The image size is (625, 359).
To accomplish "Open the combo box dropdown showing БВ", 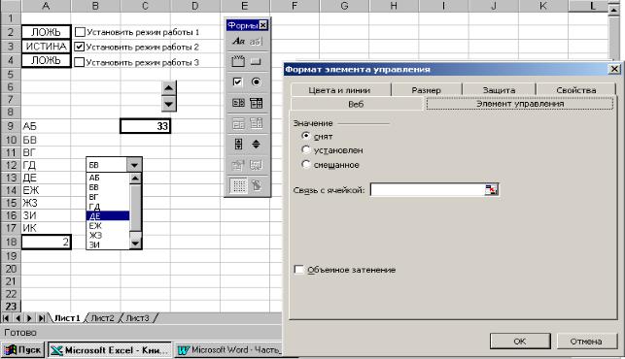I will pos(135,165).
